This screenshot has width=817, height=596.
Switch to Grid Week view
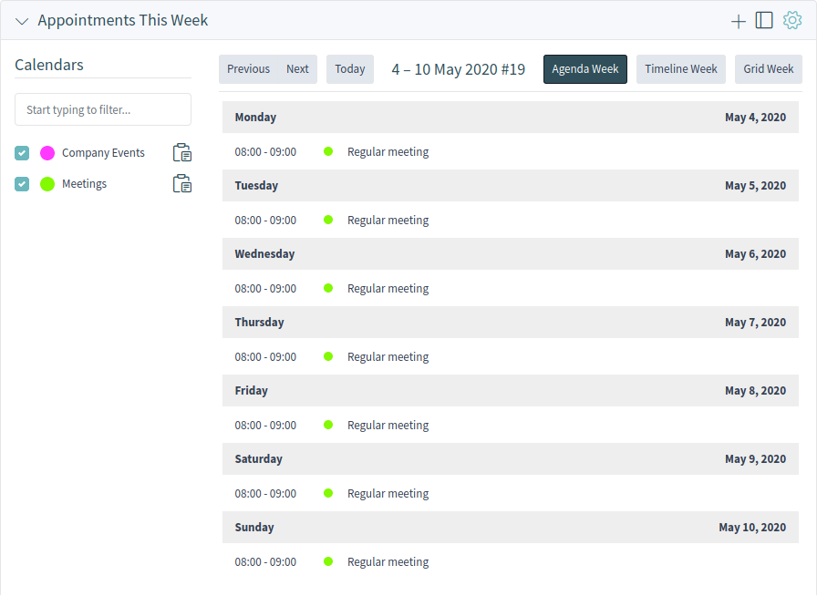point(769,69)
